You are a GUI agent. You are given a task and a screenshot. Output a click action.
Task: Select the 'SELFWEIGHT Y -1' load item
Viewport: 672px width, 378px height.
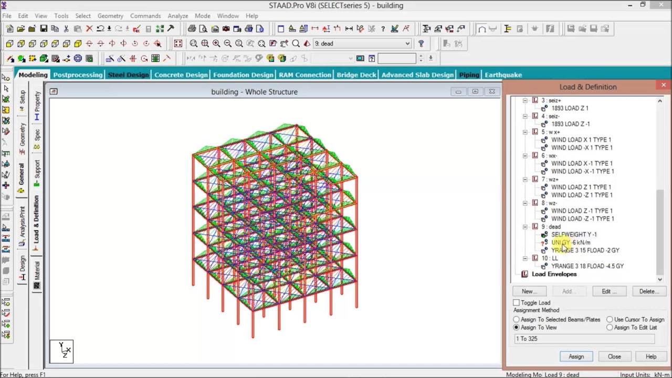click(574, 235)
